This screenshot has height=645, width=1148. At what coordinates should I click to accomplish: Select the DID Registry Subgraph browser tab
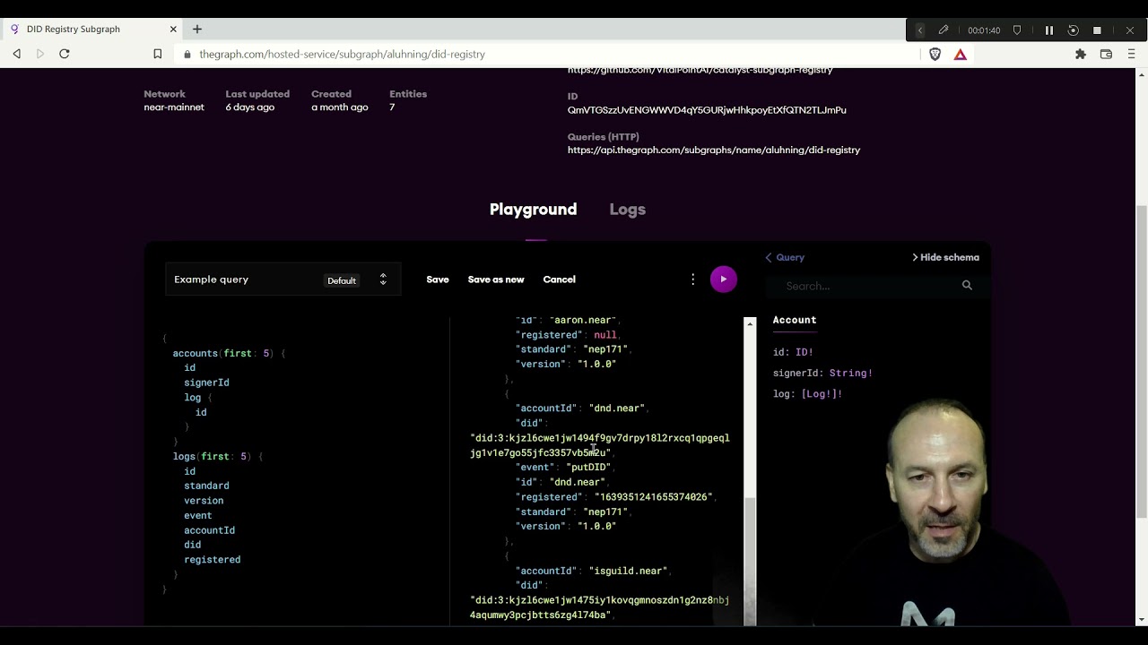tap(92, 29)
